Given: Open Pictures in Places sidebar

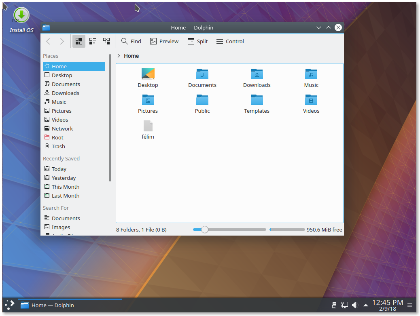Looking at the screenshot, I should (74, 111).
